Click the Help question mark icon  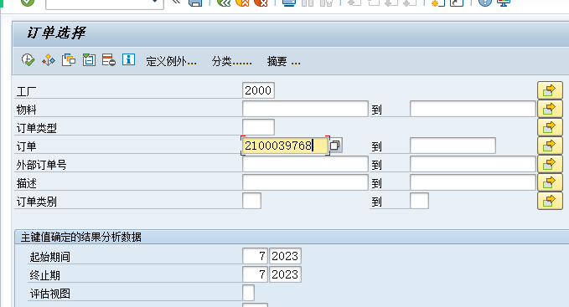pyautogui.click(x=485, y=3)
